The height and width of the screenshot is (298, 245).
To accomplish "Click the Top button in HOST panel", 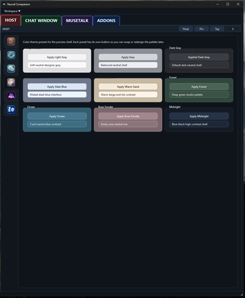I will click(217, 29).
